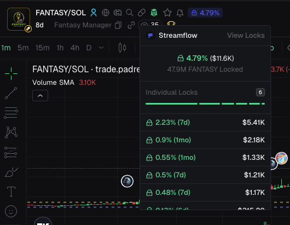Select the brush drawing tool
290x225 pixels.
tap(11, 172)
